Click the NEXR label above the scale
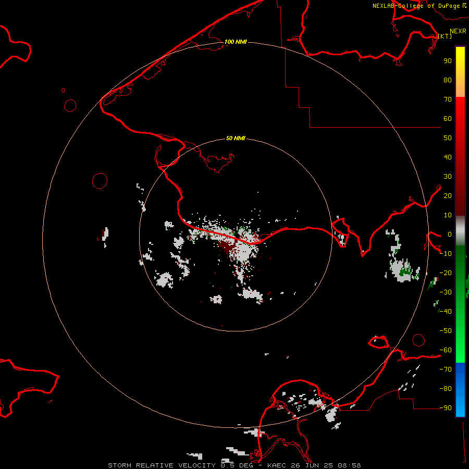The image size is (469, 469). 458,31
